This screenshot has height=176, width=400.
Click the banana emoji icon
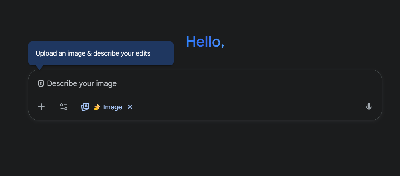[x=97, y=107]
